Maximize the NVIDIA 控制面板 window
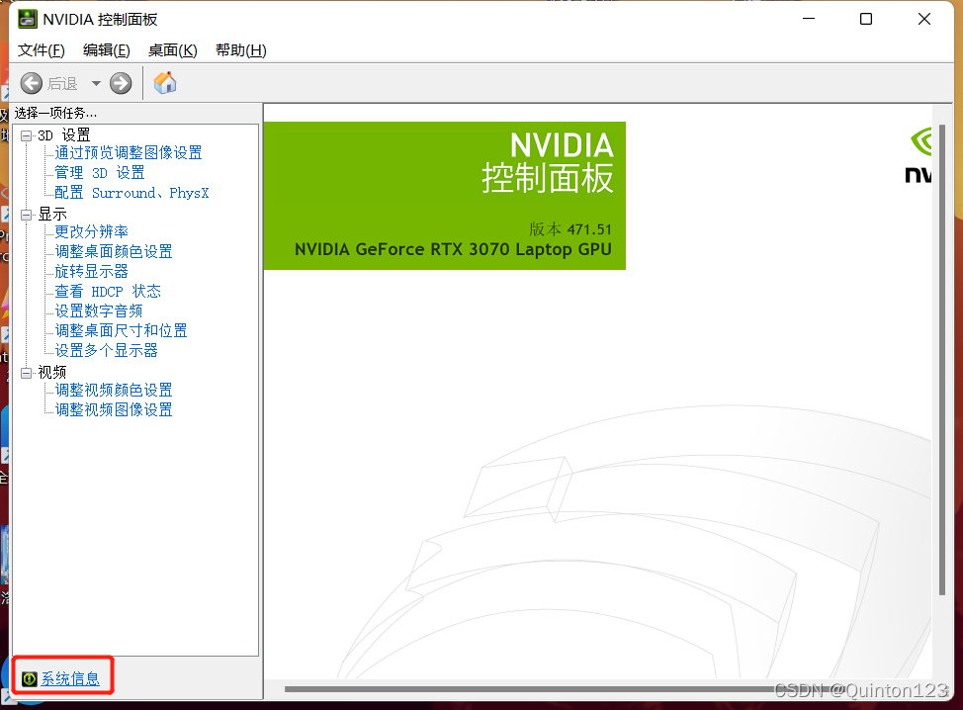Image resolution: width=963 pixels, height=710 pixels. click(x=866, y=19)
